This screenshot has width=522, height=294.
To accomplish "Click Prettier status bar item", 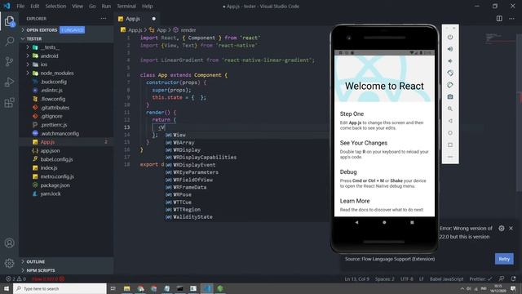I will pyautogui.click(x=480, y=279).
